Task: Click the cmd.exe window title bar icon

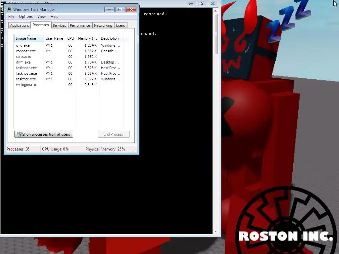Action: point(3,3)
